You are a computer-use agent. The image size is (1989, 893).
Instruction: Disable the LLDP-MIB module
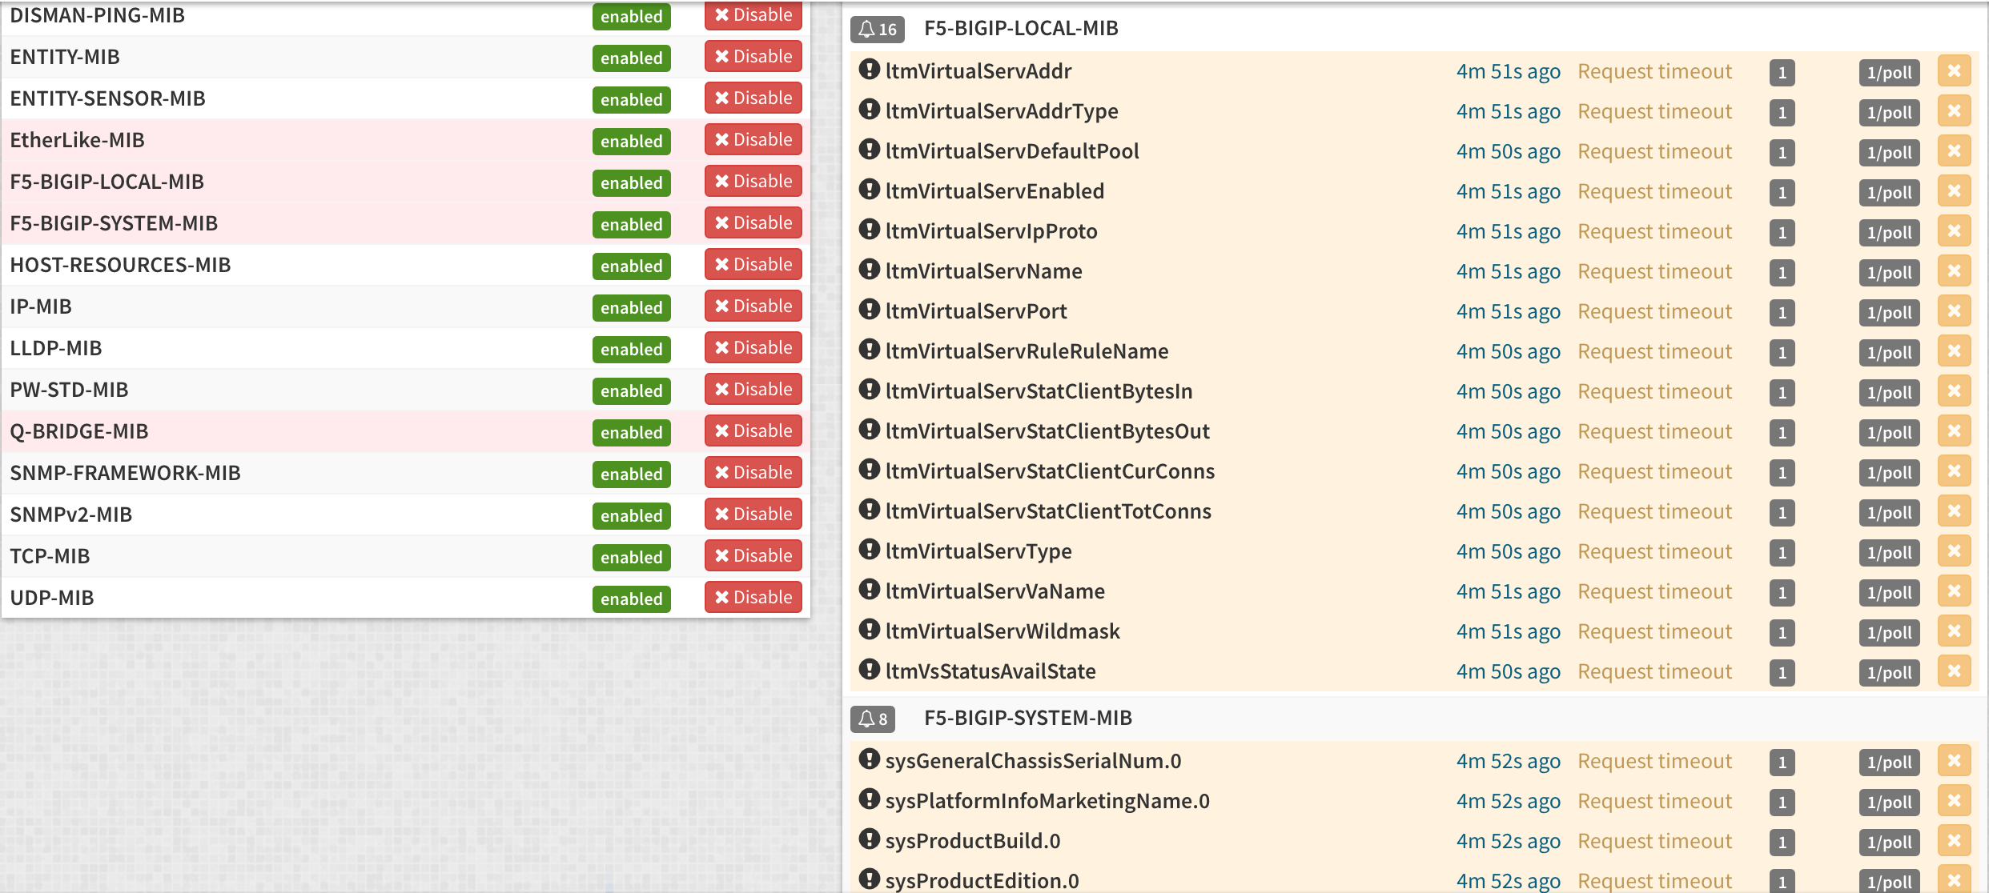tap(753, 348)
